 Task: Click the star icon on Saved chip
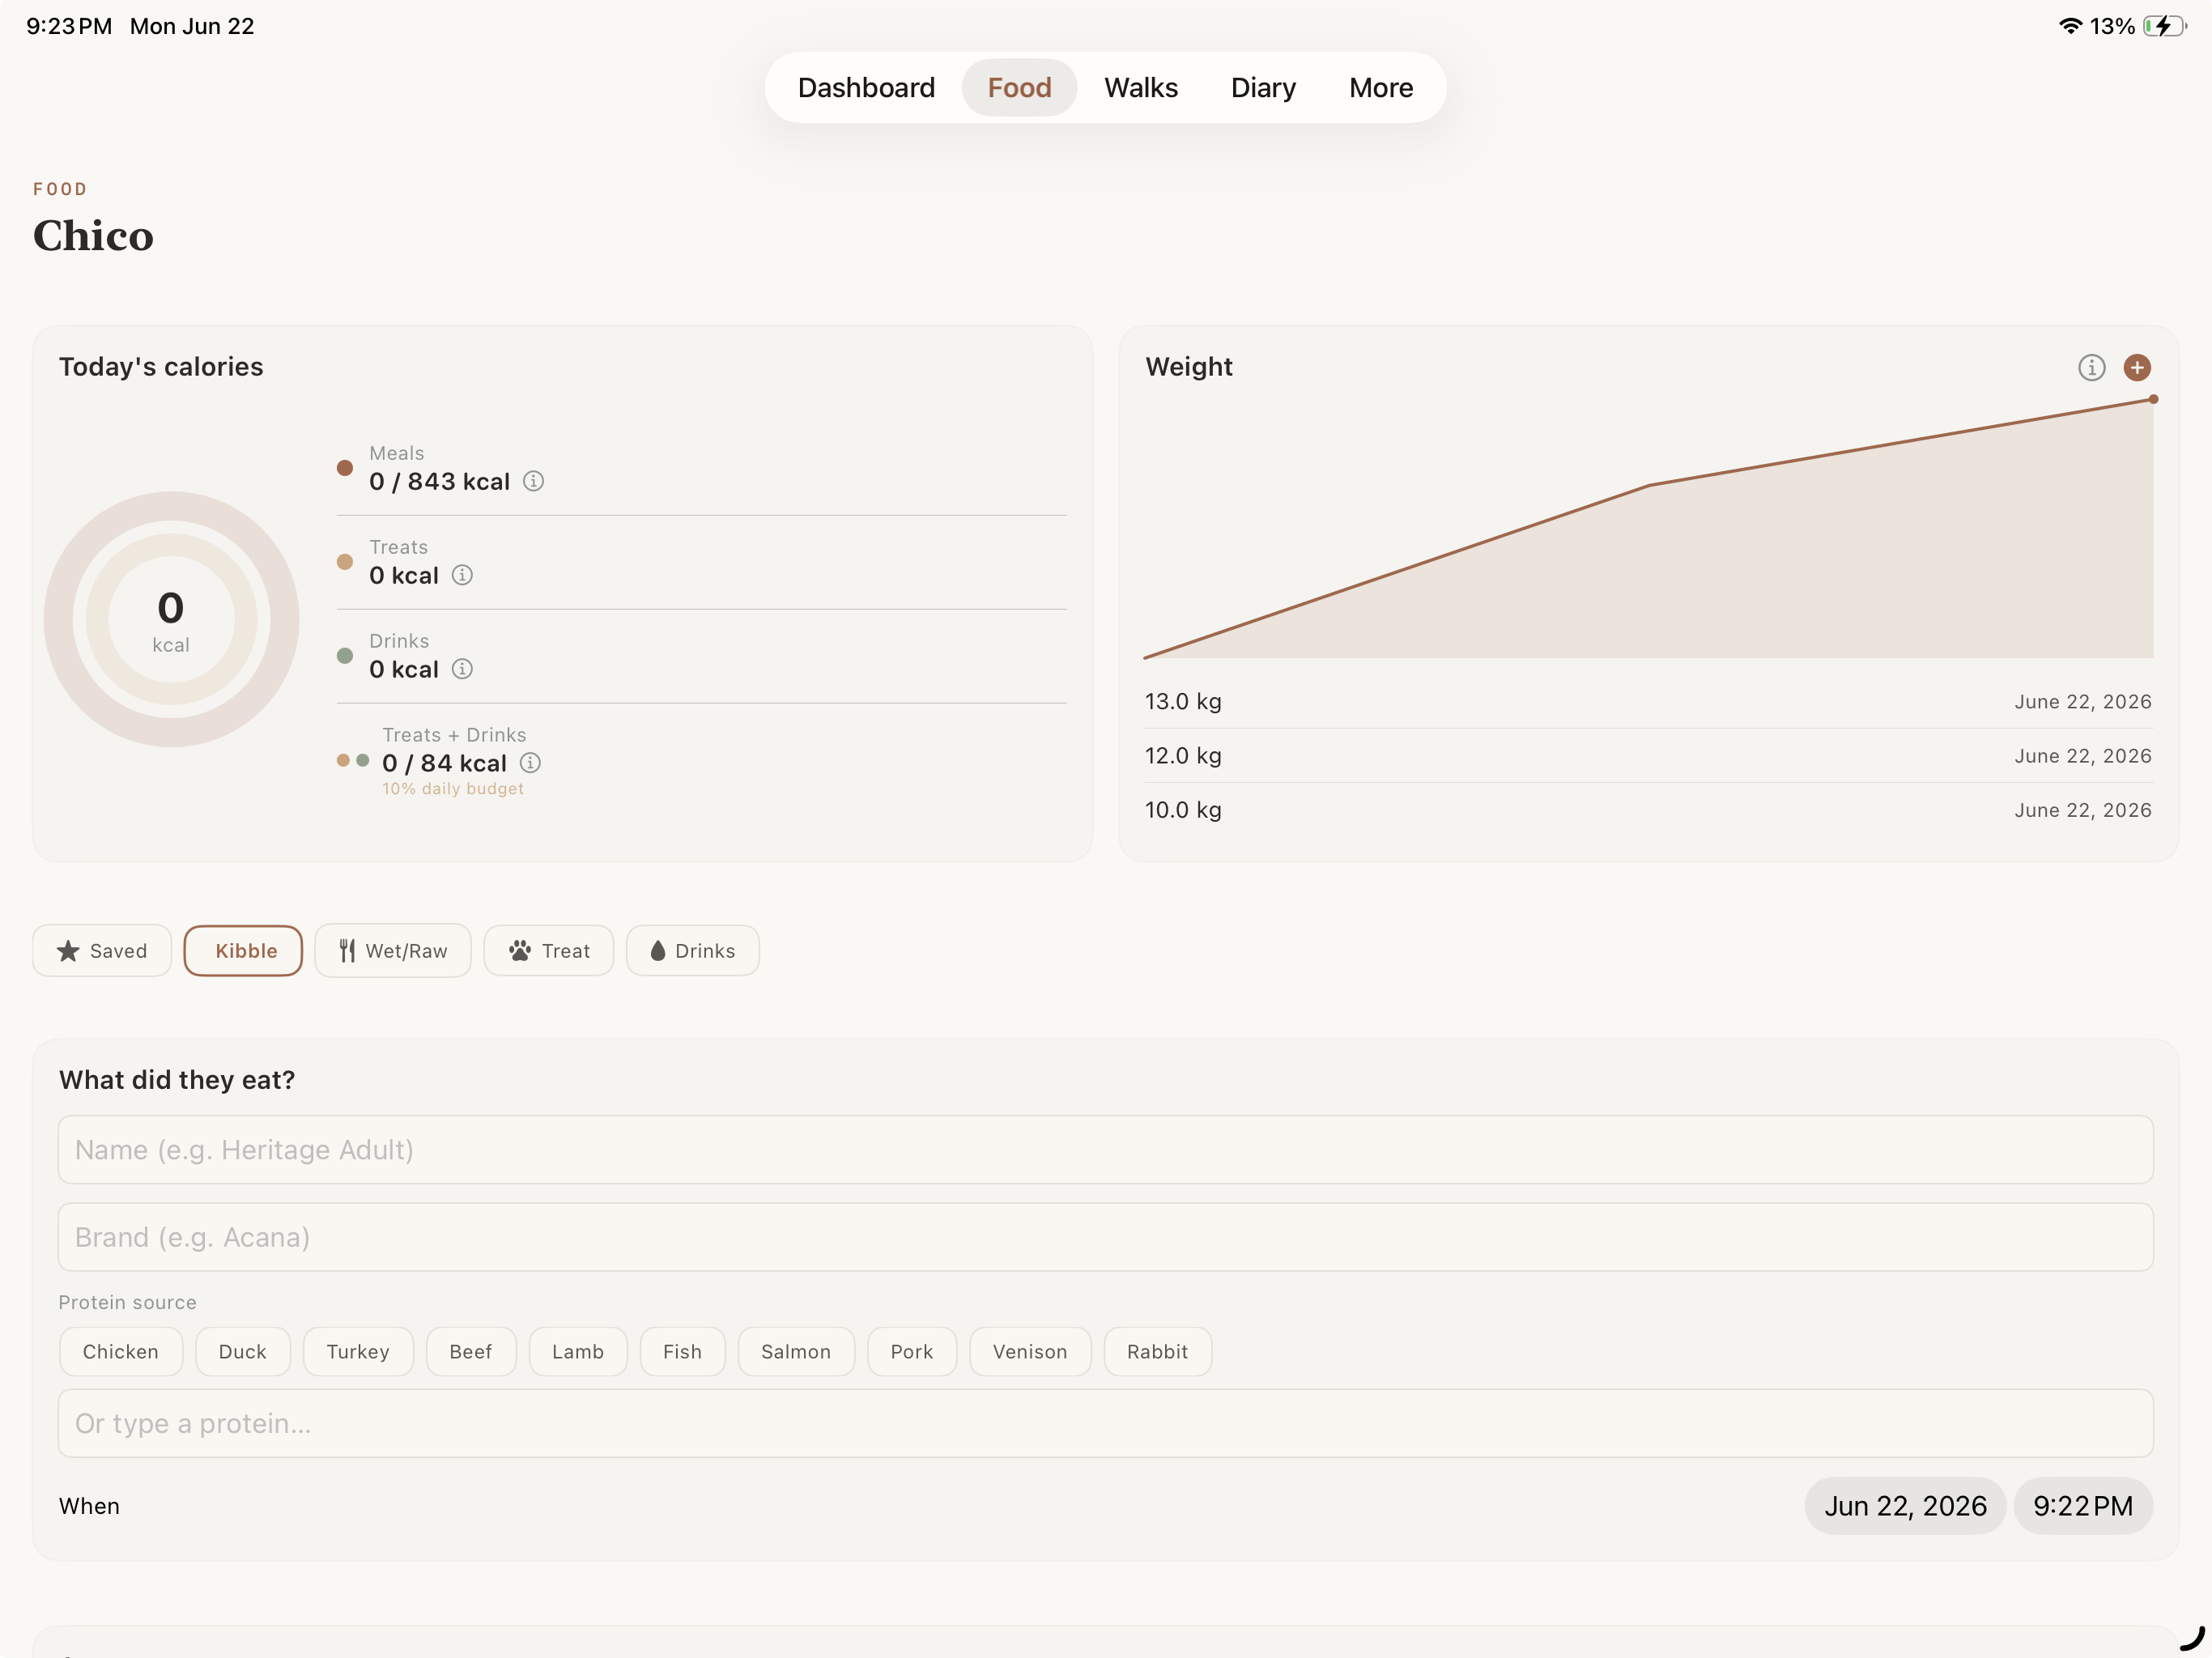click(68, 950)
